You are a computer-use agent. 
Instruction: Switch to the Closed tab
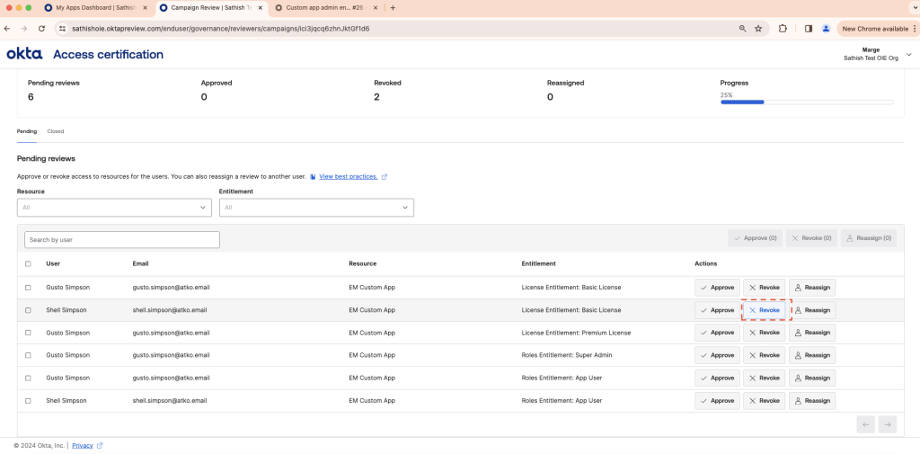point(56,131)
